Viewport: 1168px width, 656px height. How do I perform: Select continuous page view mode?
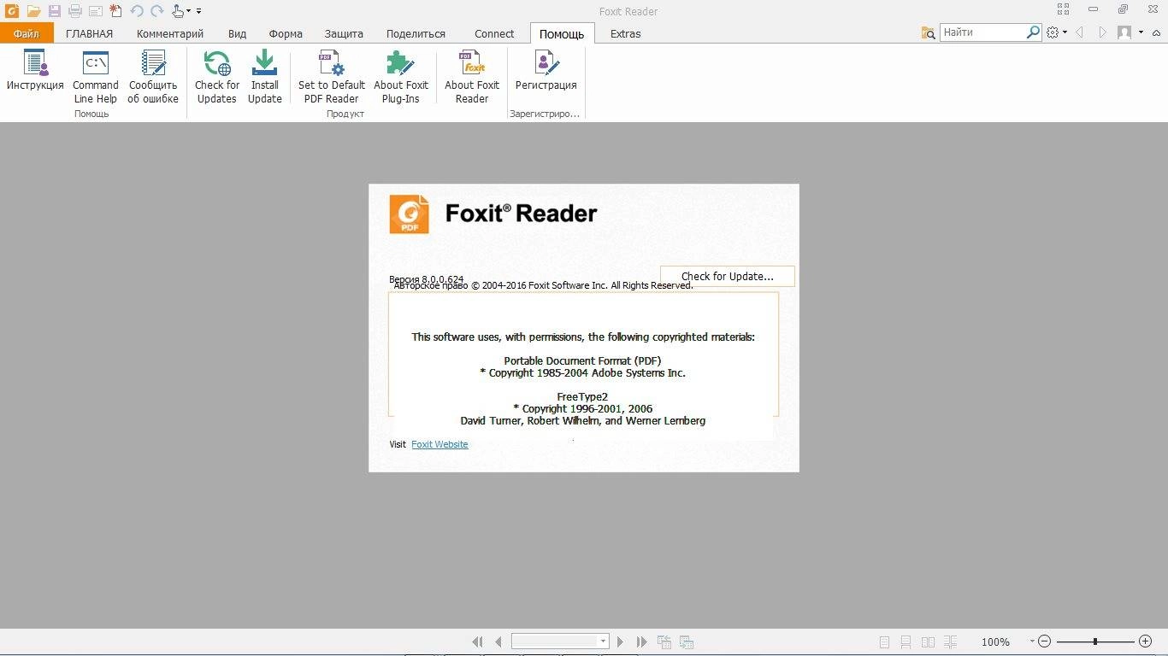(905, 641)
